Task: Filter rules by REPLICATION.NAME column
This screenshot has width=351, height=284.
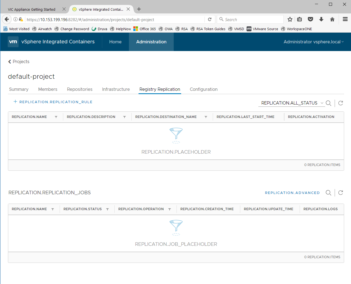Action: coord(56,117)
